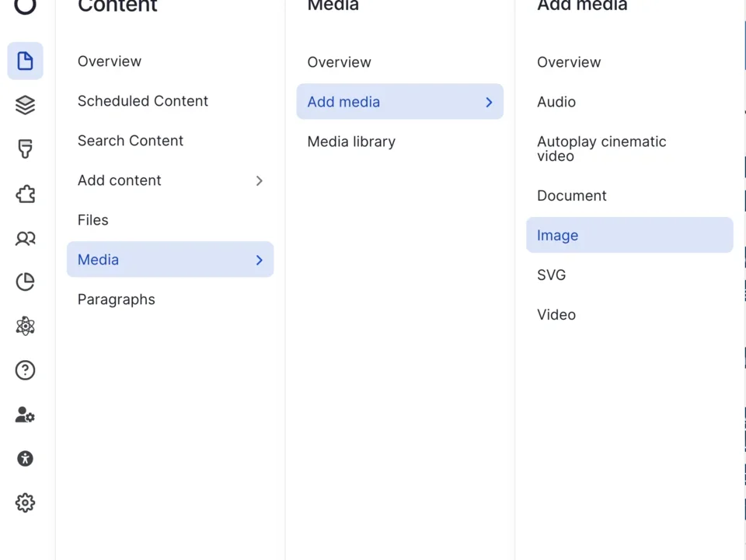Select the Structure layers icon
The height and width of the screenshot is (560, 746).
25,105
